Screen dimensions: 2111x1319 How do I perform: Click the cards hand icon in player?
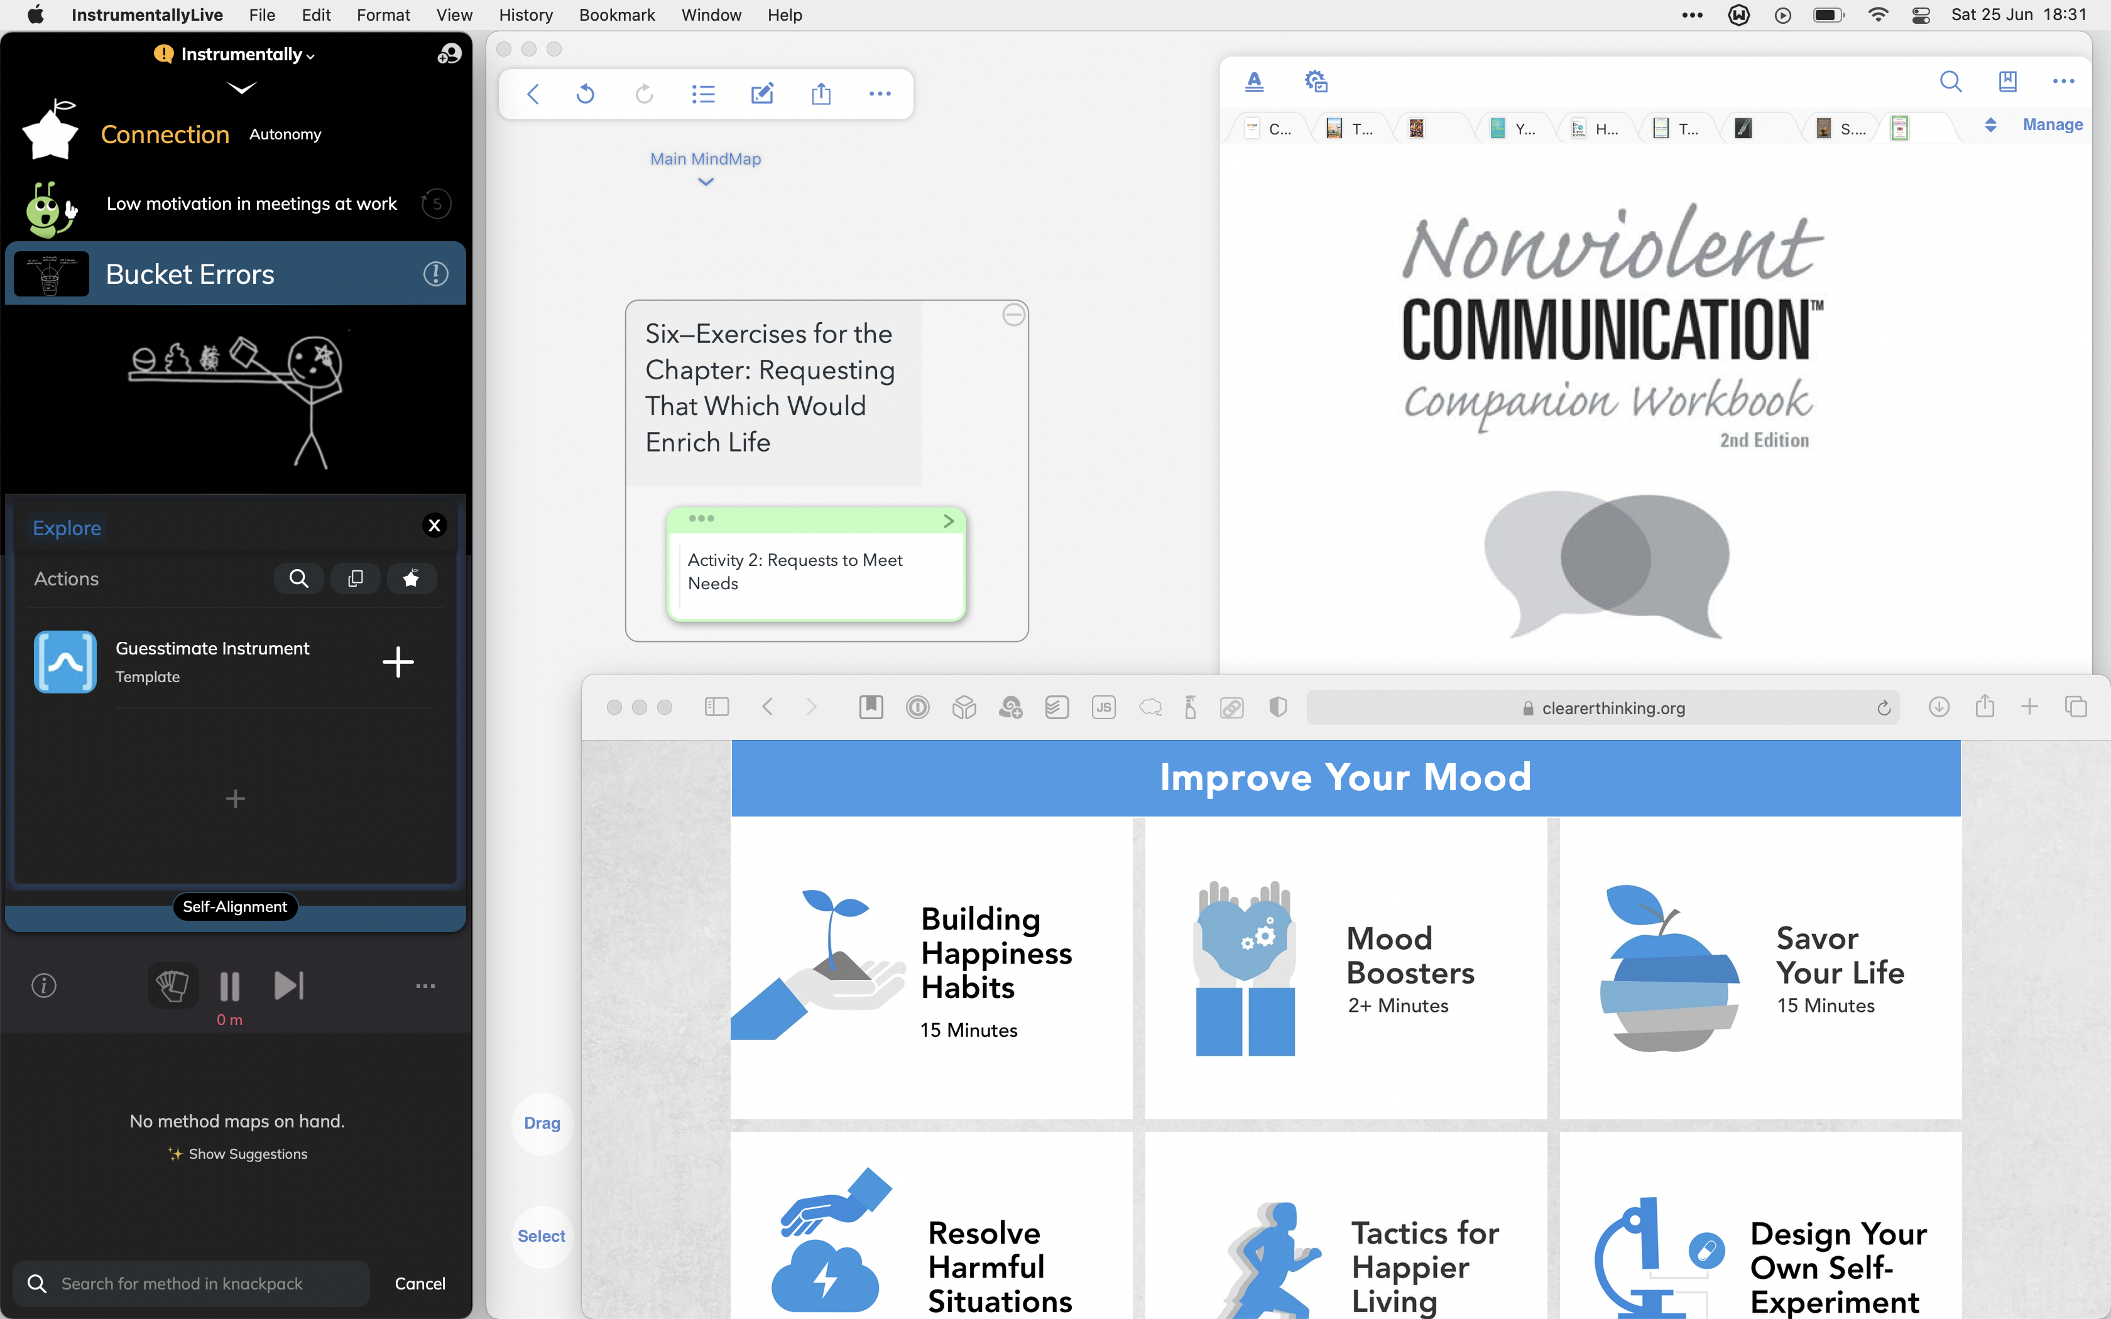173,985
